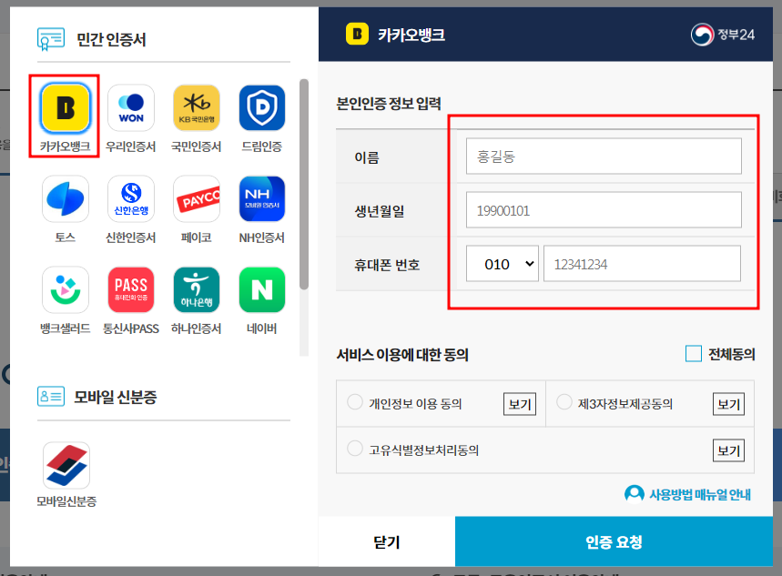This screenshot has width=782, height=576.
Task: Check the agree-to-all (전체동의) checkbox
Action: tap(693, 354)
